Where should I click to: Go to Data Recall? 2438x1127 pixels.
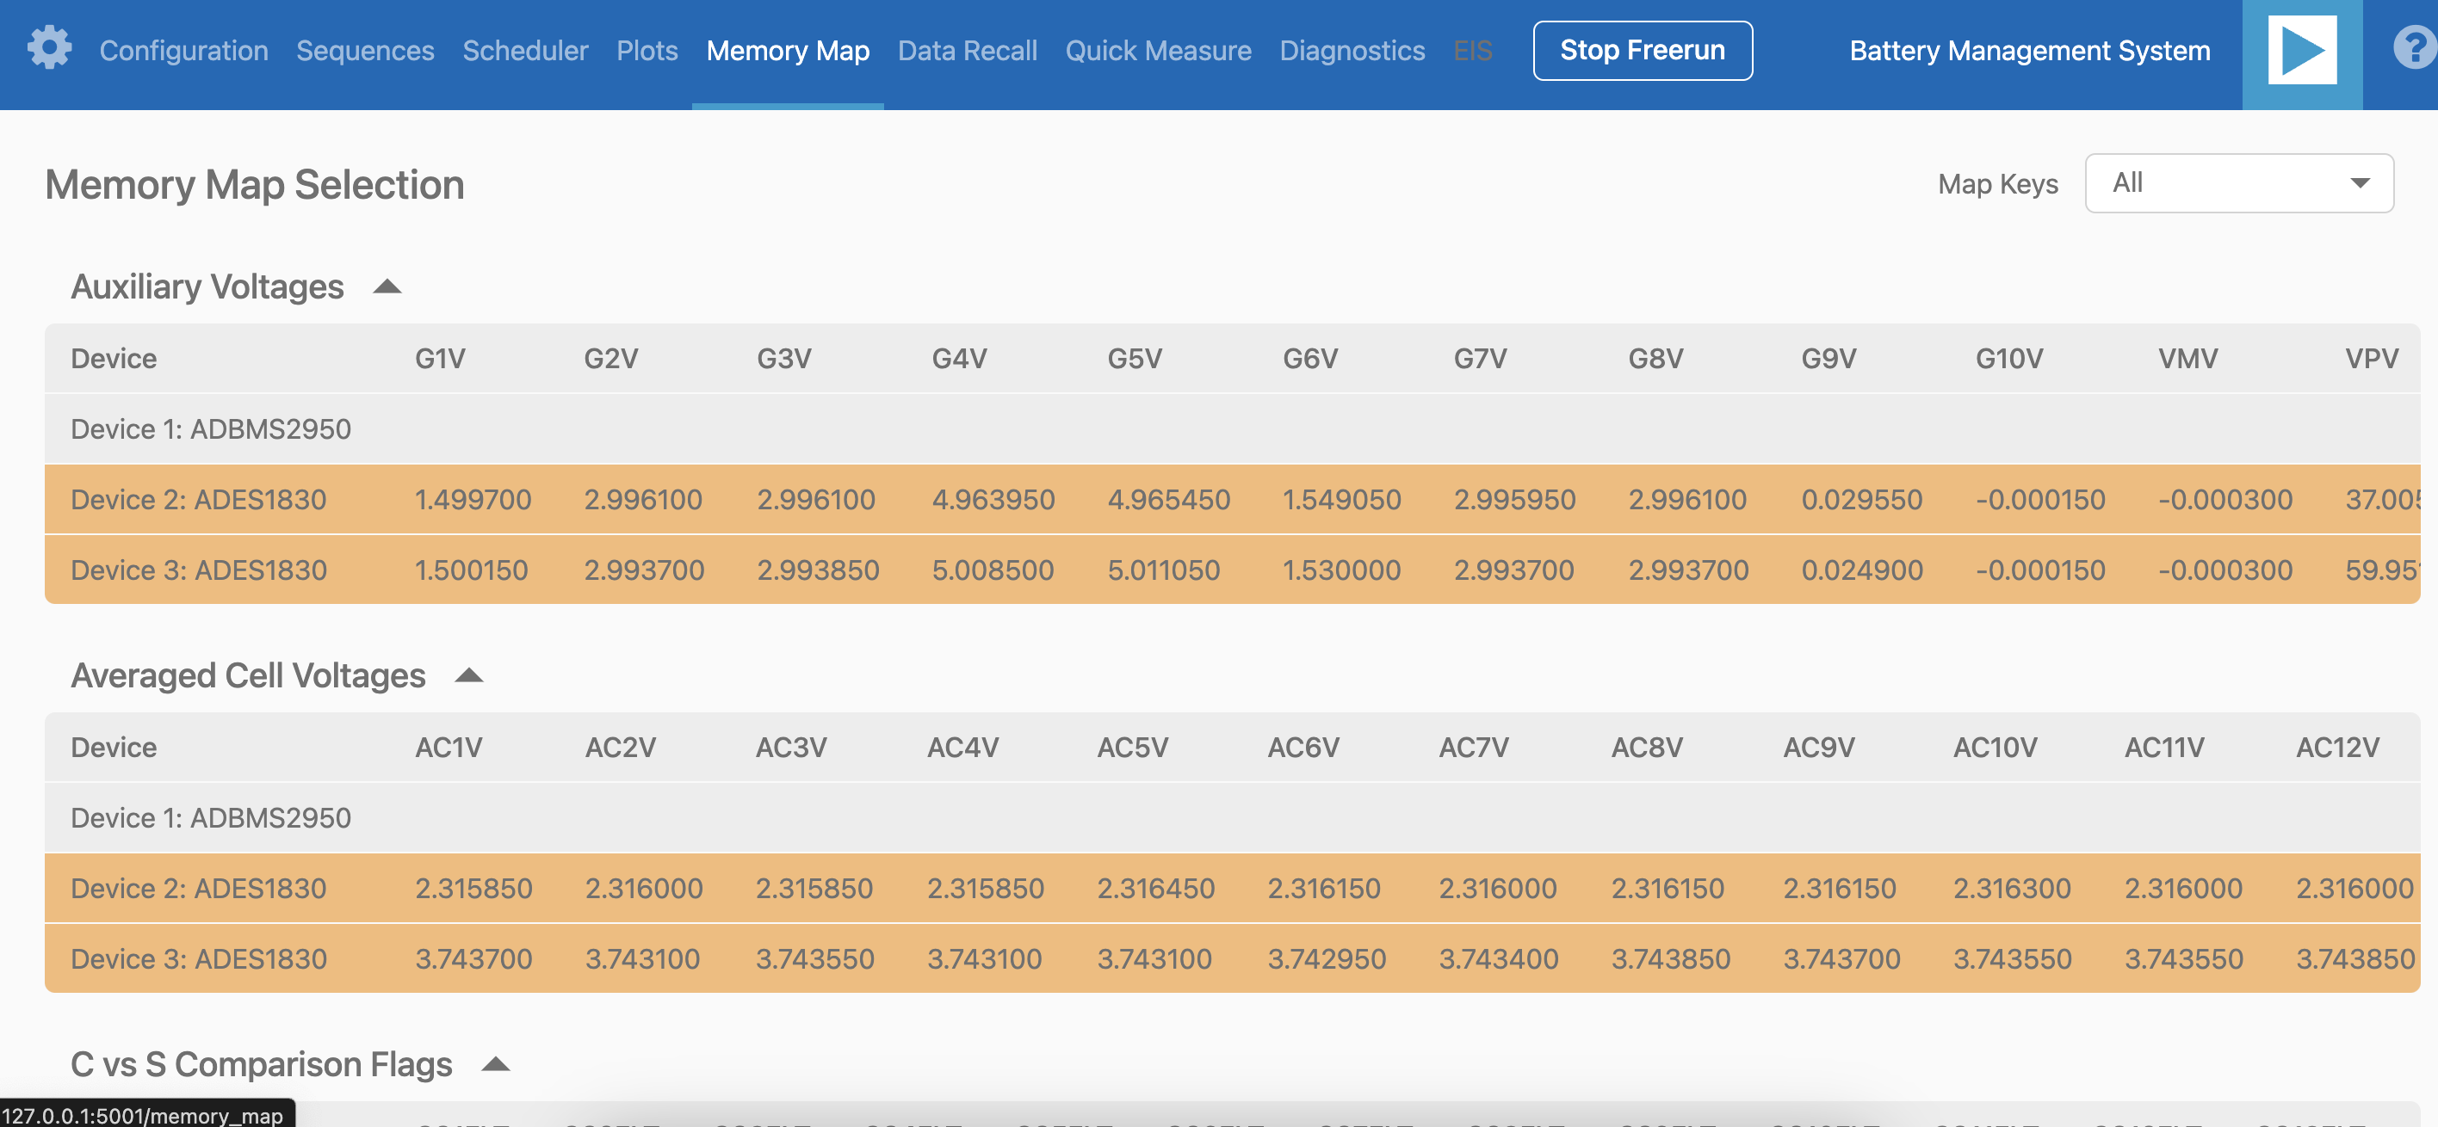[968, 51]
